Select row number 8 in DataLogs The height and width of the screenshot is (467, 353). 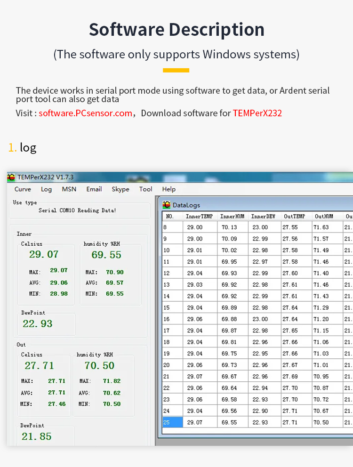click(172, 227)
